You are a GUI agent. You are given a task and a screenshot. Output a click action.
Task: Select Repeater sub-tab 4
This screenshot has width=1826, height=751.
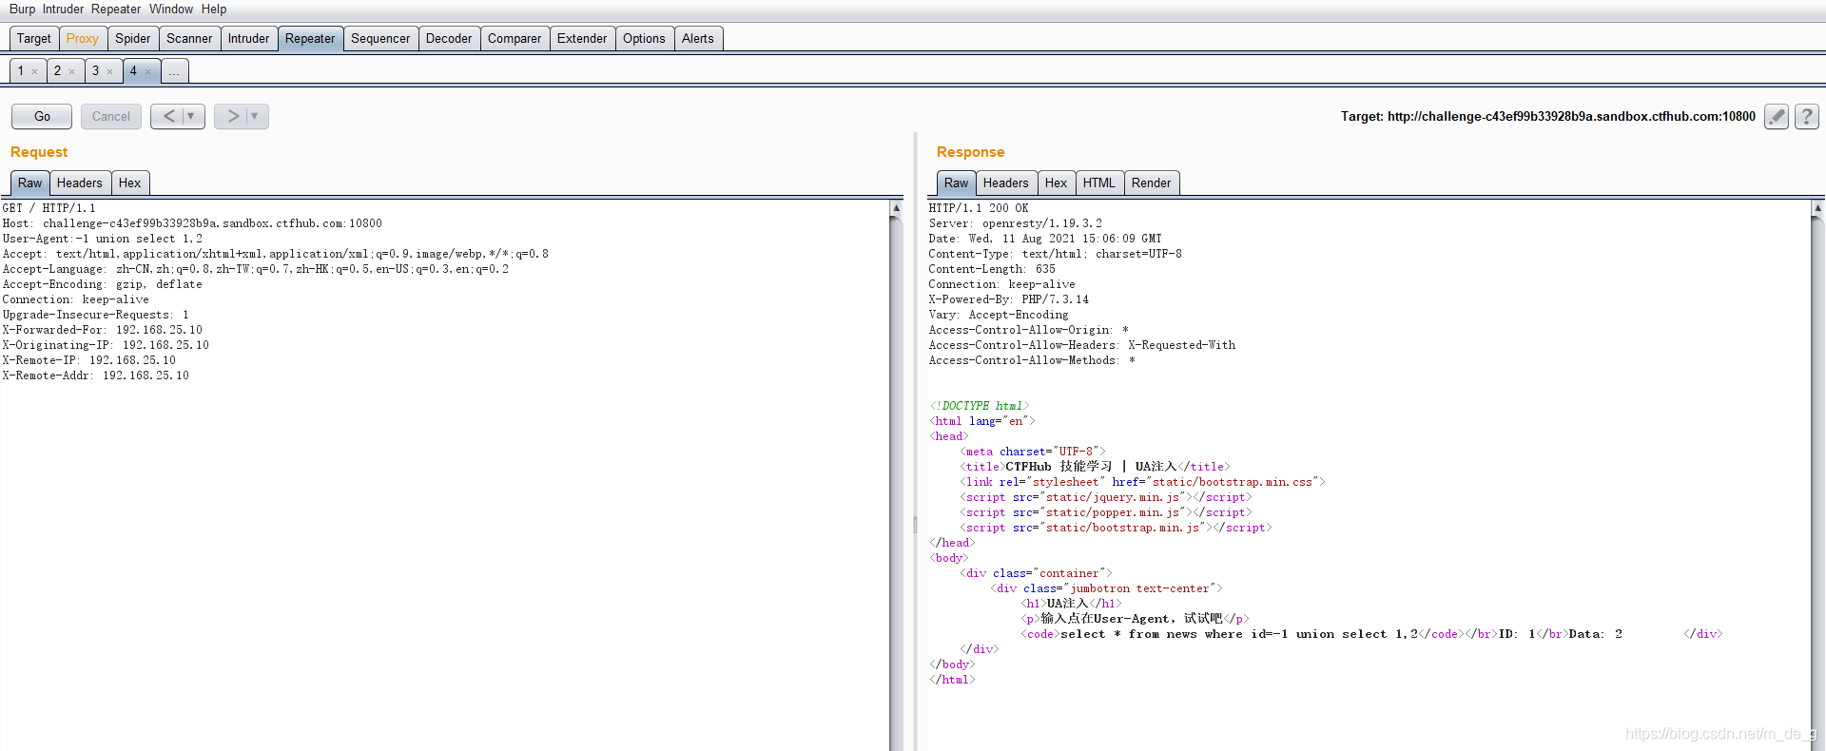coord(133,71)
